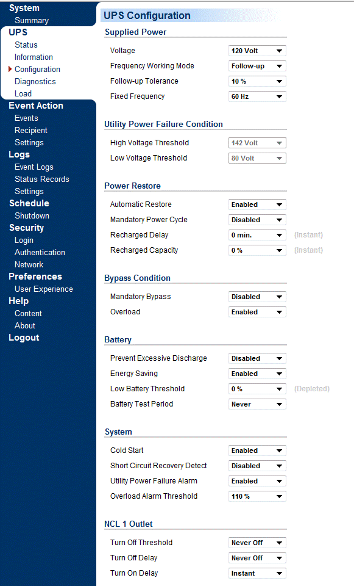
Task: Expand Frequency Working Mode dropdown
Action: click(x=257, y=66)
